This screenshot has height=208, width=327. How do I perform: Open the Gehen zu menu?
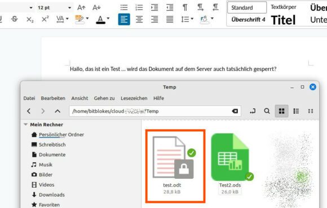pyautogui.click(x=104, y=98)
